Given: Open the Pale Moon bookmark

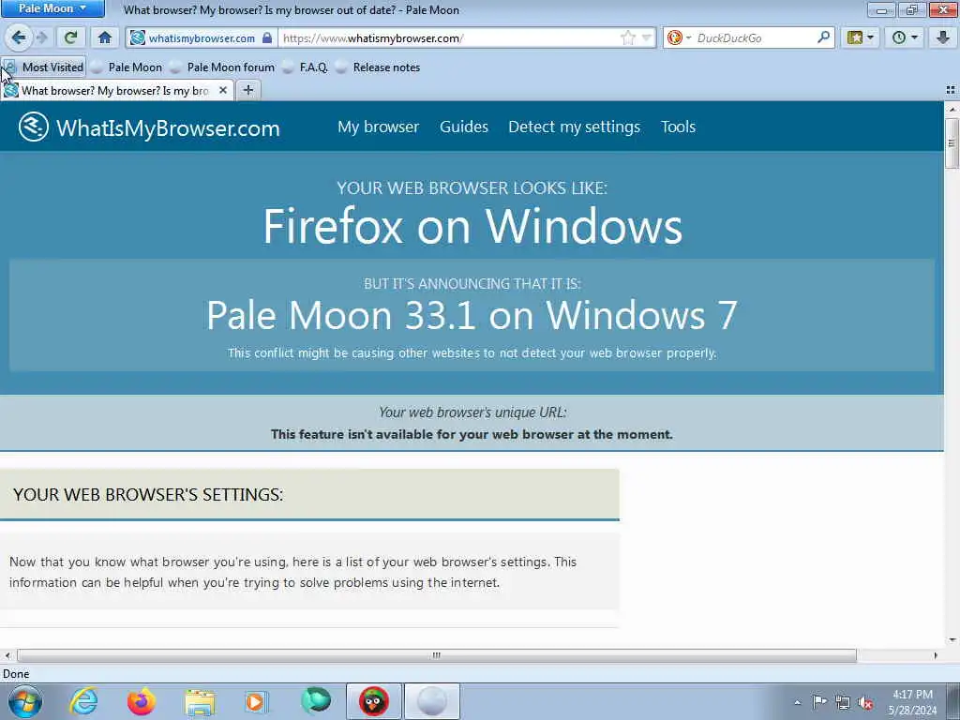Looking at the screenshot, I should (x=127, y=67).
